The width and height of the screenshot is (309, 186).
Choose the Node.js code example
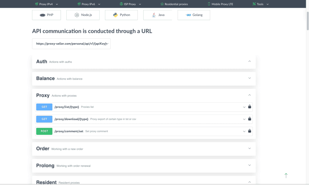[83, 15]
